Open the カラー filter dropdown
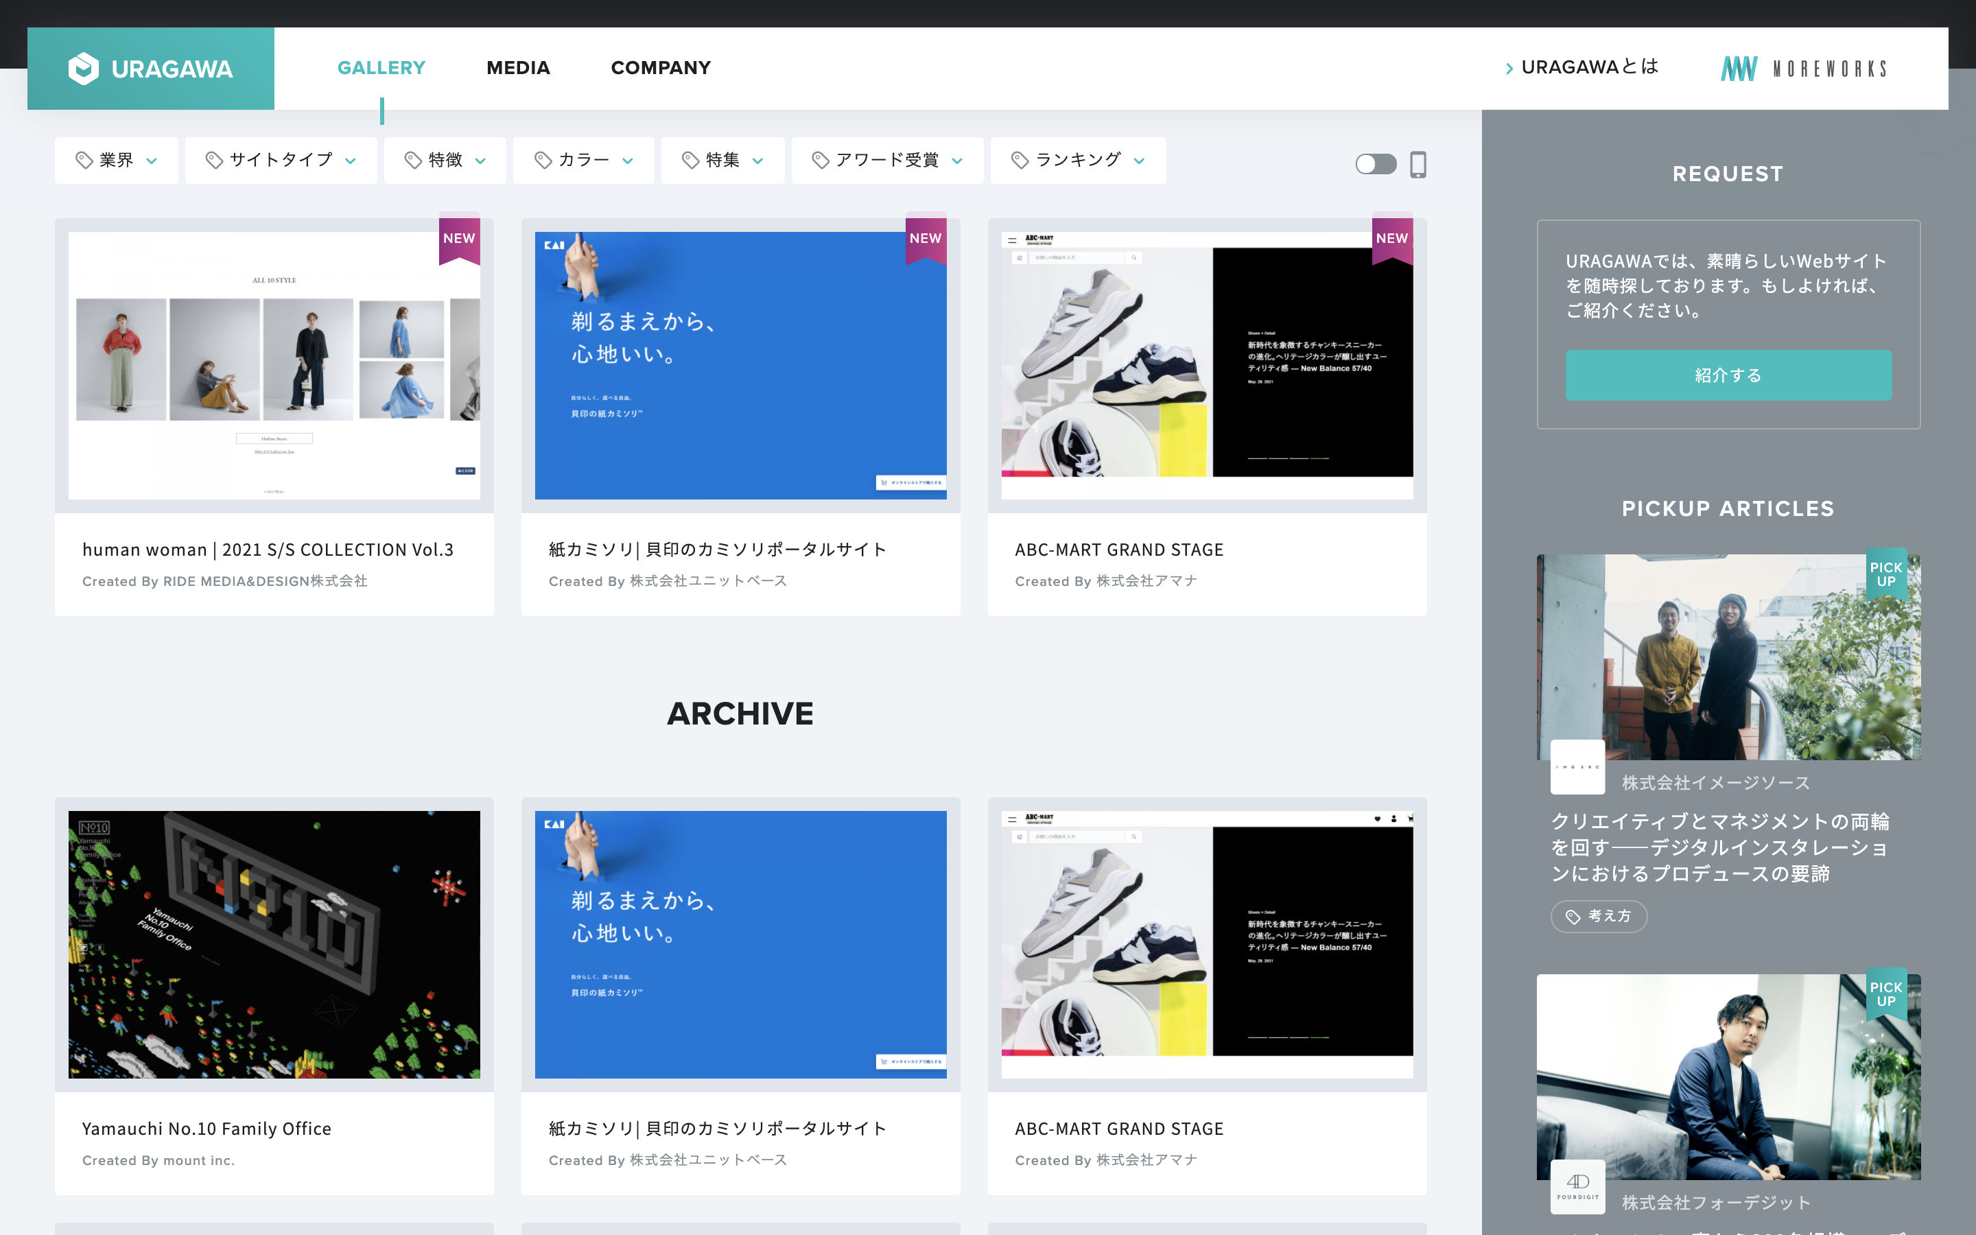This screenshot has width=1976, height=1235. click(583, 160)
